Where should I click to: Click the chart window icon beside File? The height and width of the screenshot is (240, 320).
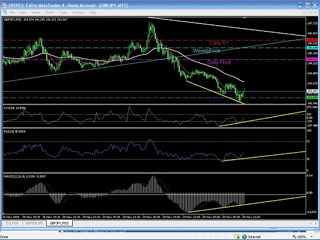click(x=5, y=12)
